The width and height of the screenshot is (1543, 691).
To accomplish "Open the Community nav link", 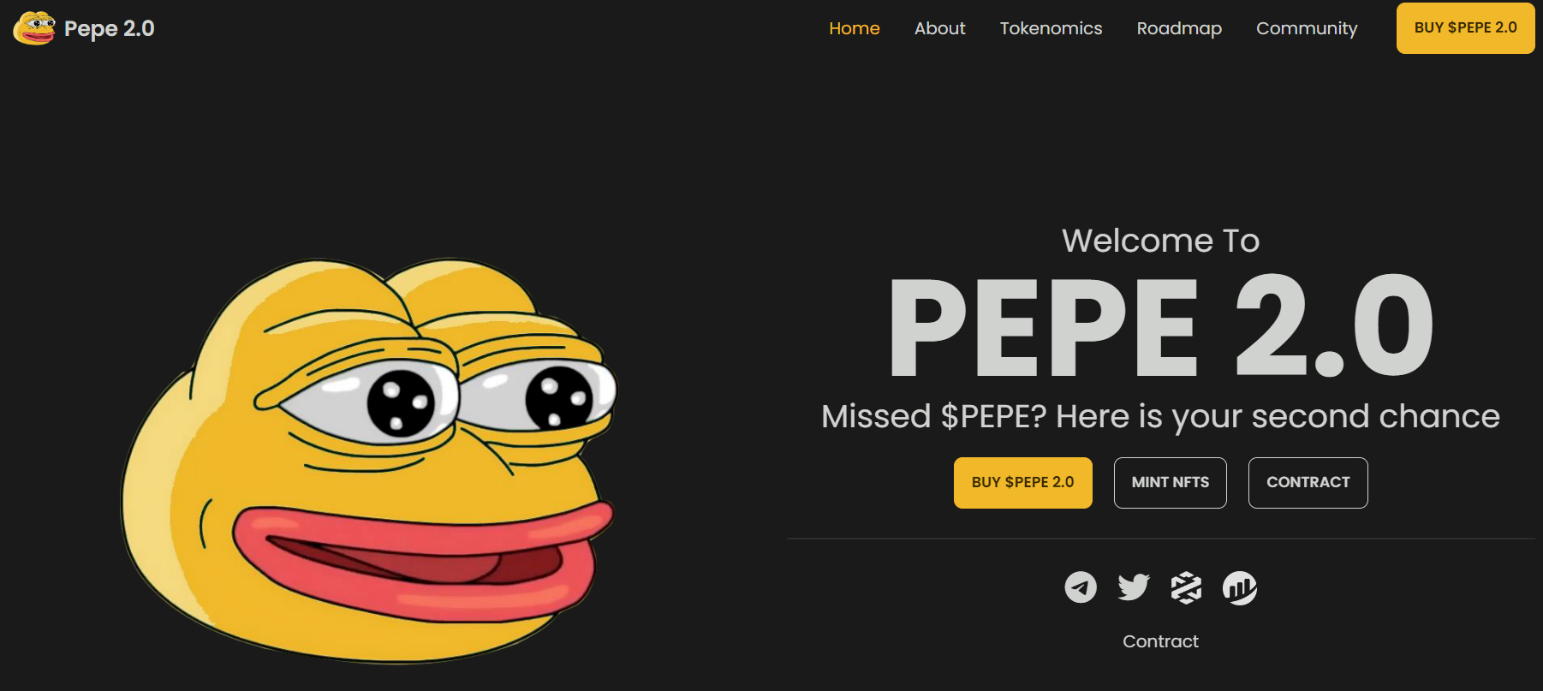I will tap(1307, 28).
